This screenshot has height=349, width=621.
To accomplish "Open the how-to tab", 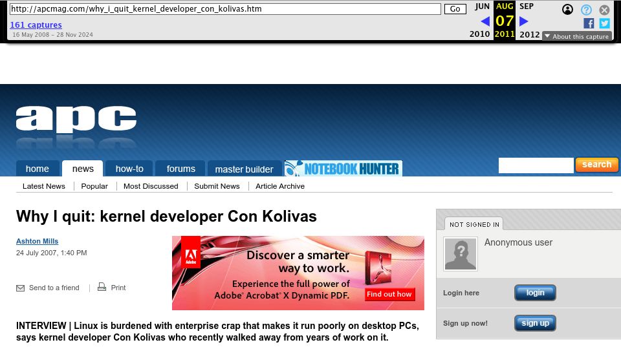I will [129, 169].
